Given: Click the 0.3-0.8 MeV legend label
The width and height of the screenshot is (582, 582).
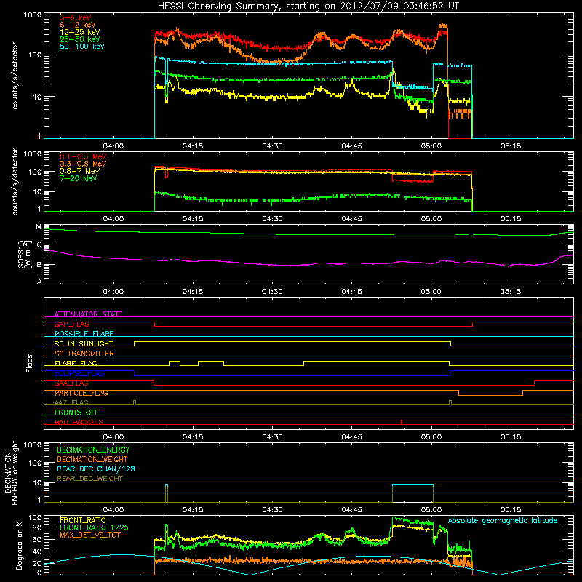Looking at the screenshot, I should [83, 164].
